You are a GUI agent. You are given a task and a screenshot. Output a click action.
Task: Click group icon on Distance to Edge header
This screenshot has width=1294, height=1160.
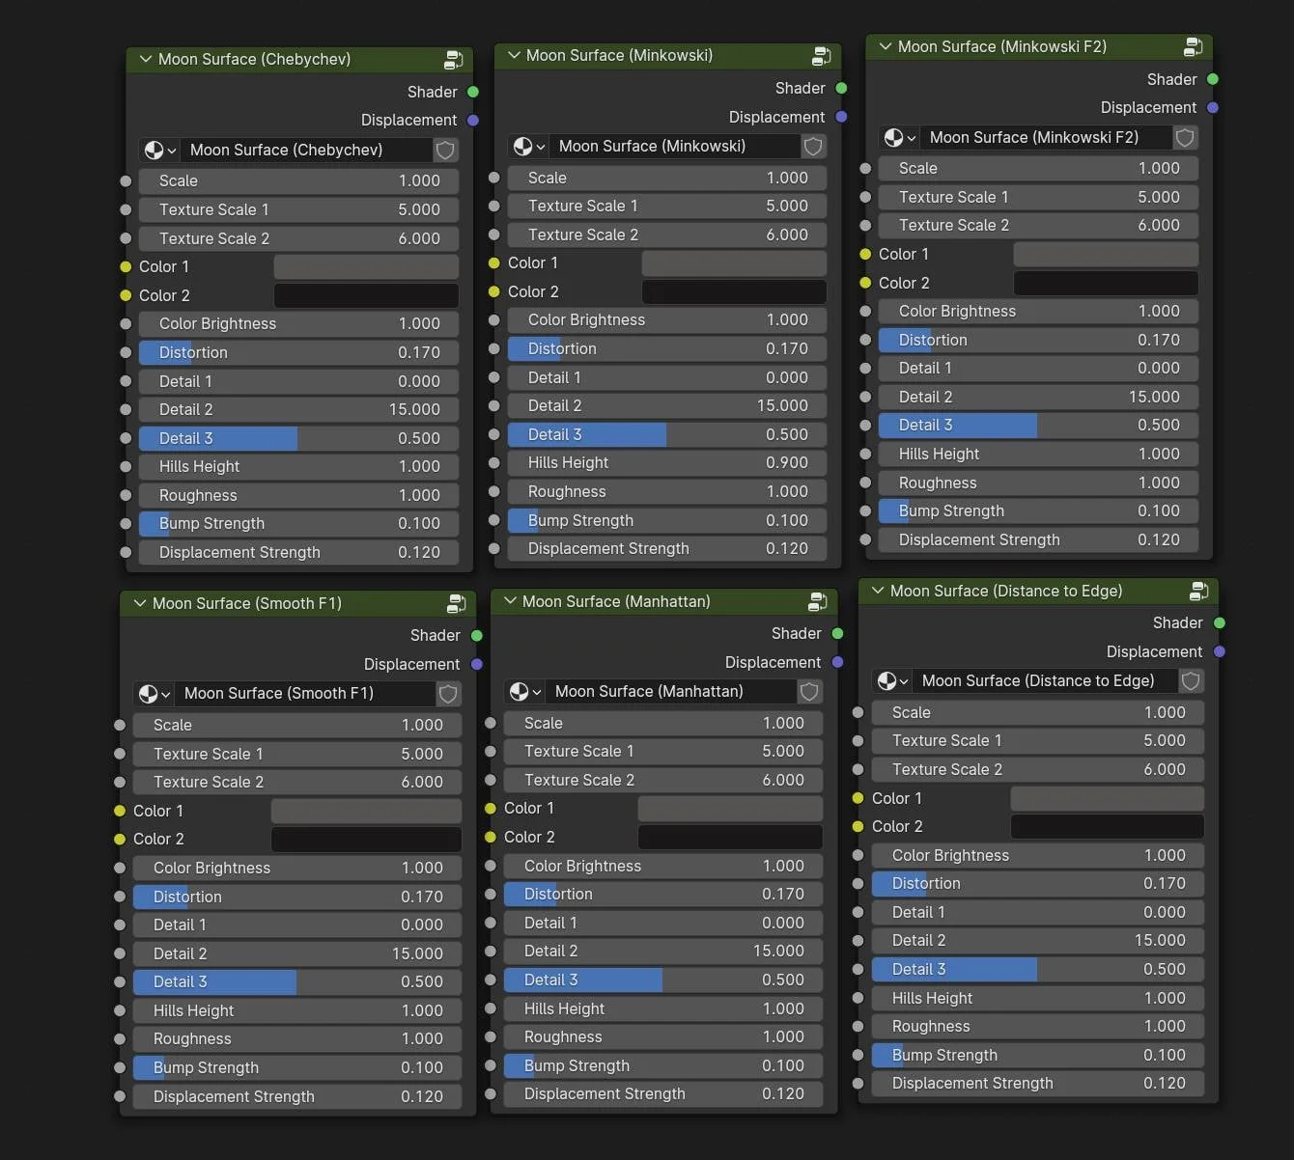coord(1198,591)
